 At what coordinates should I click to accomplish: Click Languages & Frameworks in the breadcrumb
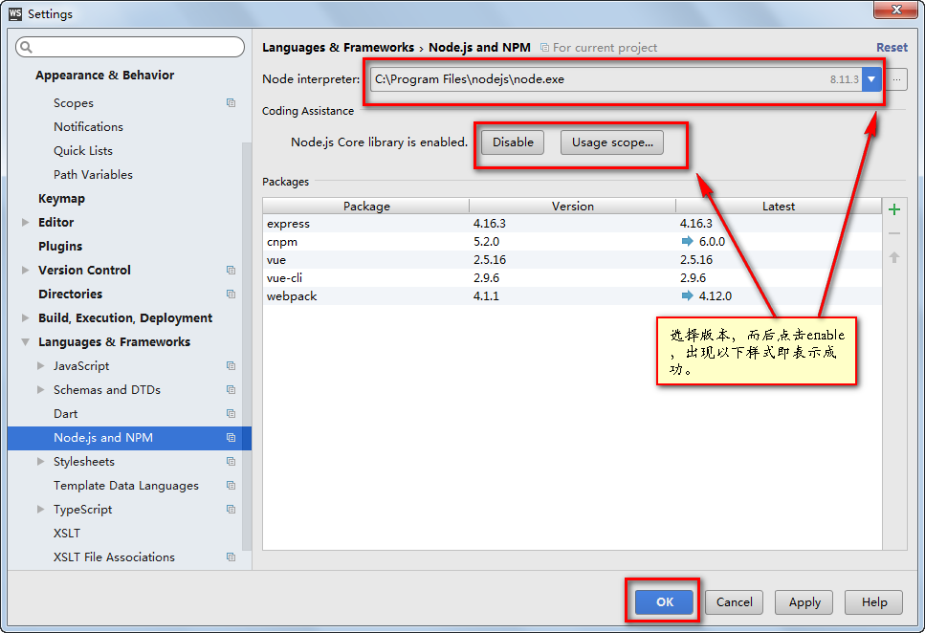pos(338,47)
